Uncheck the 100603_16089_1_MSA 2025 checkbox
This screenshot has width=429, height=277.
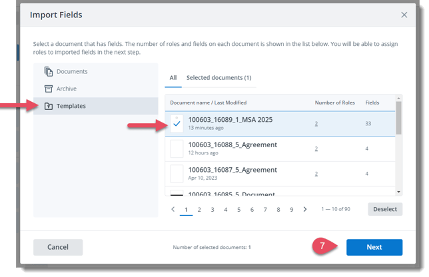click(177, 123)
